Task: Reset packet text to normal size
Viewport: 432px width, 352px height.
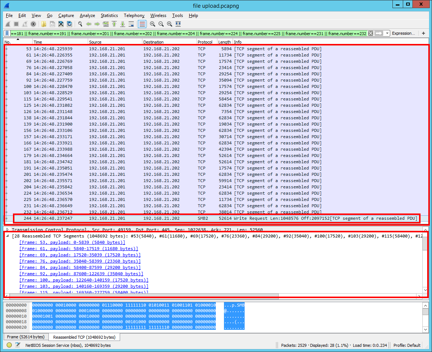Action: [x=170, y=24]
